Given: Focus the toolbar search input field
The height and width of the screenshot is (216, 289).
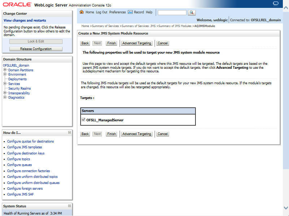Looking at the screenshot, I should pos(172,13).
